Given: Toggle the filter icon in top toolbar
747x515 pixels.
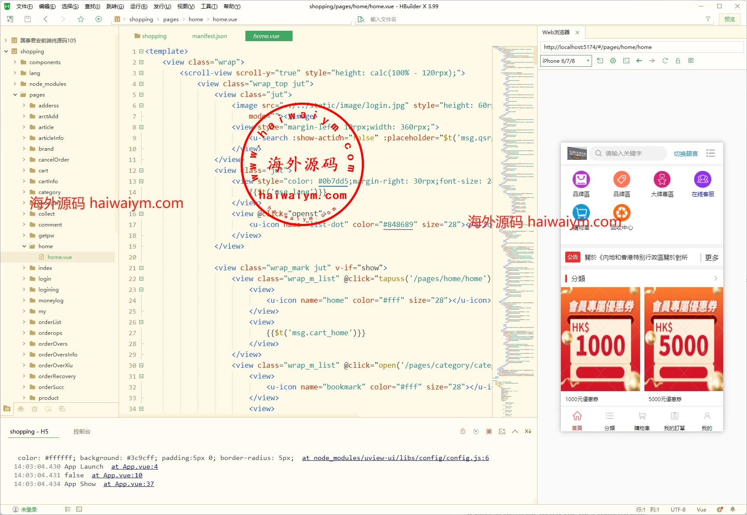Looking at the screenshot, I should (x=708, y=19).
